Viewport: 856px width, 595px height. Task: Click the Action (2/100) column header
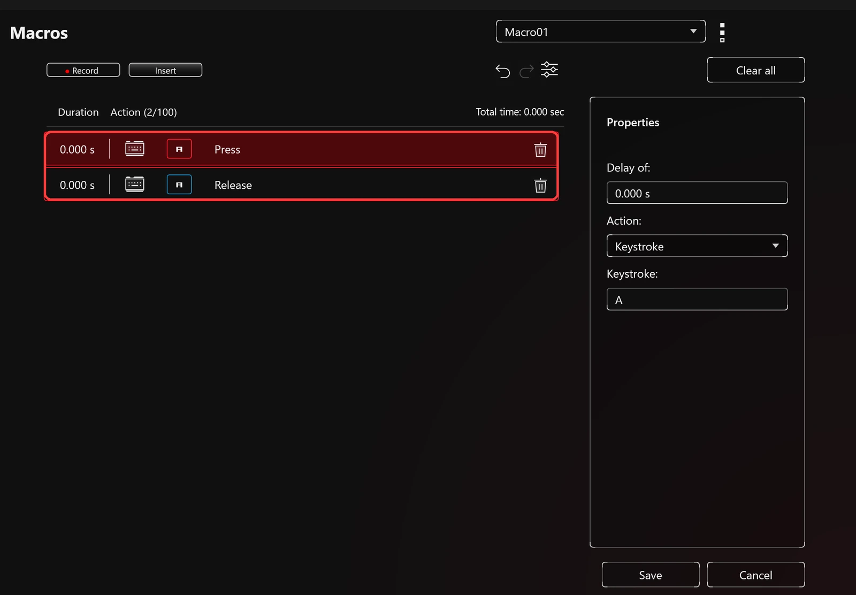143,112
